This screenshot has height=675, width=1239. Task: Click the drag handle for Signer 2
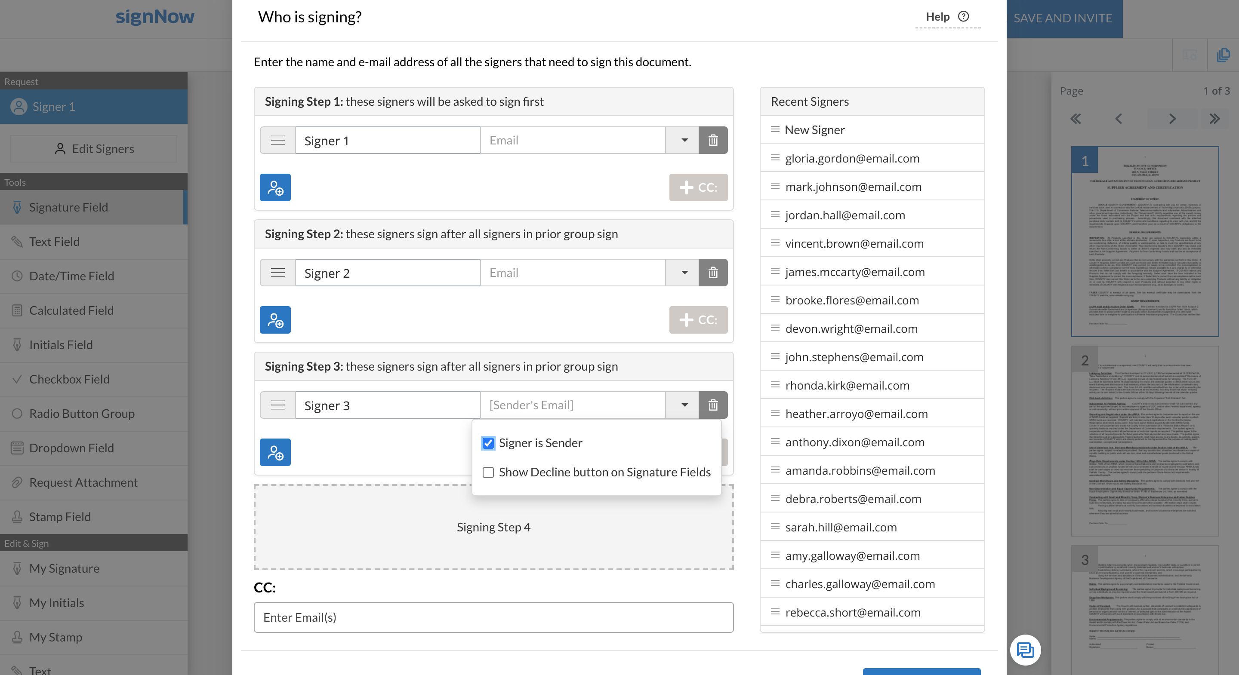[277, 273]
